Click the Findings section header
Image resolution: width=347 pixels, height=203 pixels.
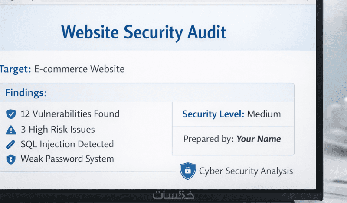pyautogui.click(x=26, y=92)
